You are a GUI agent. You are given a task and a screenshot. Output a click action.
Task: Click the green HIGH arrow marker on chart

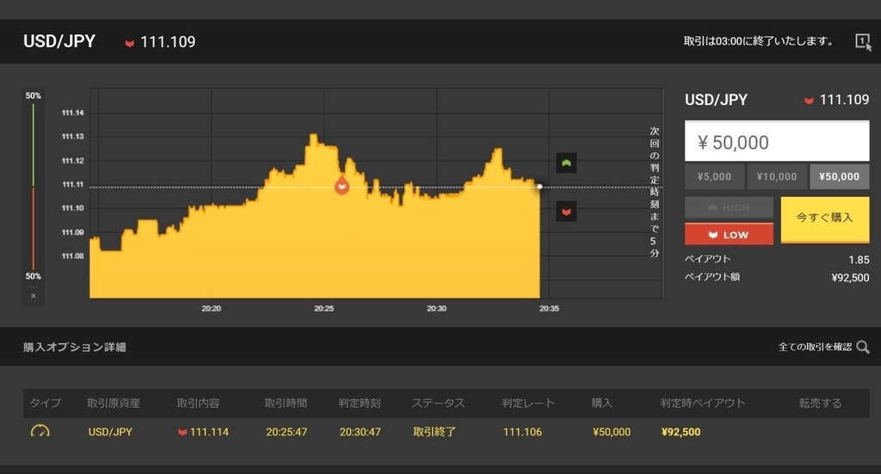click(566, 163)
